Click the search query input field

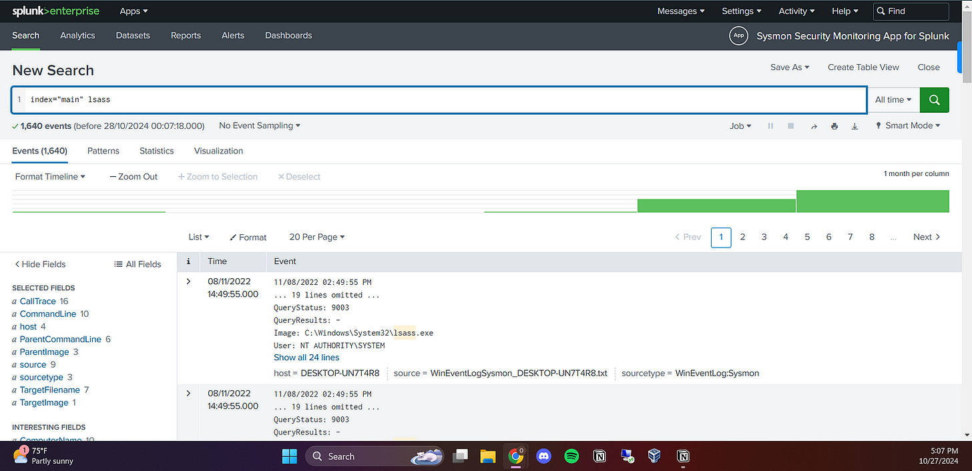[x=439, y=99]
